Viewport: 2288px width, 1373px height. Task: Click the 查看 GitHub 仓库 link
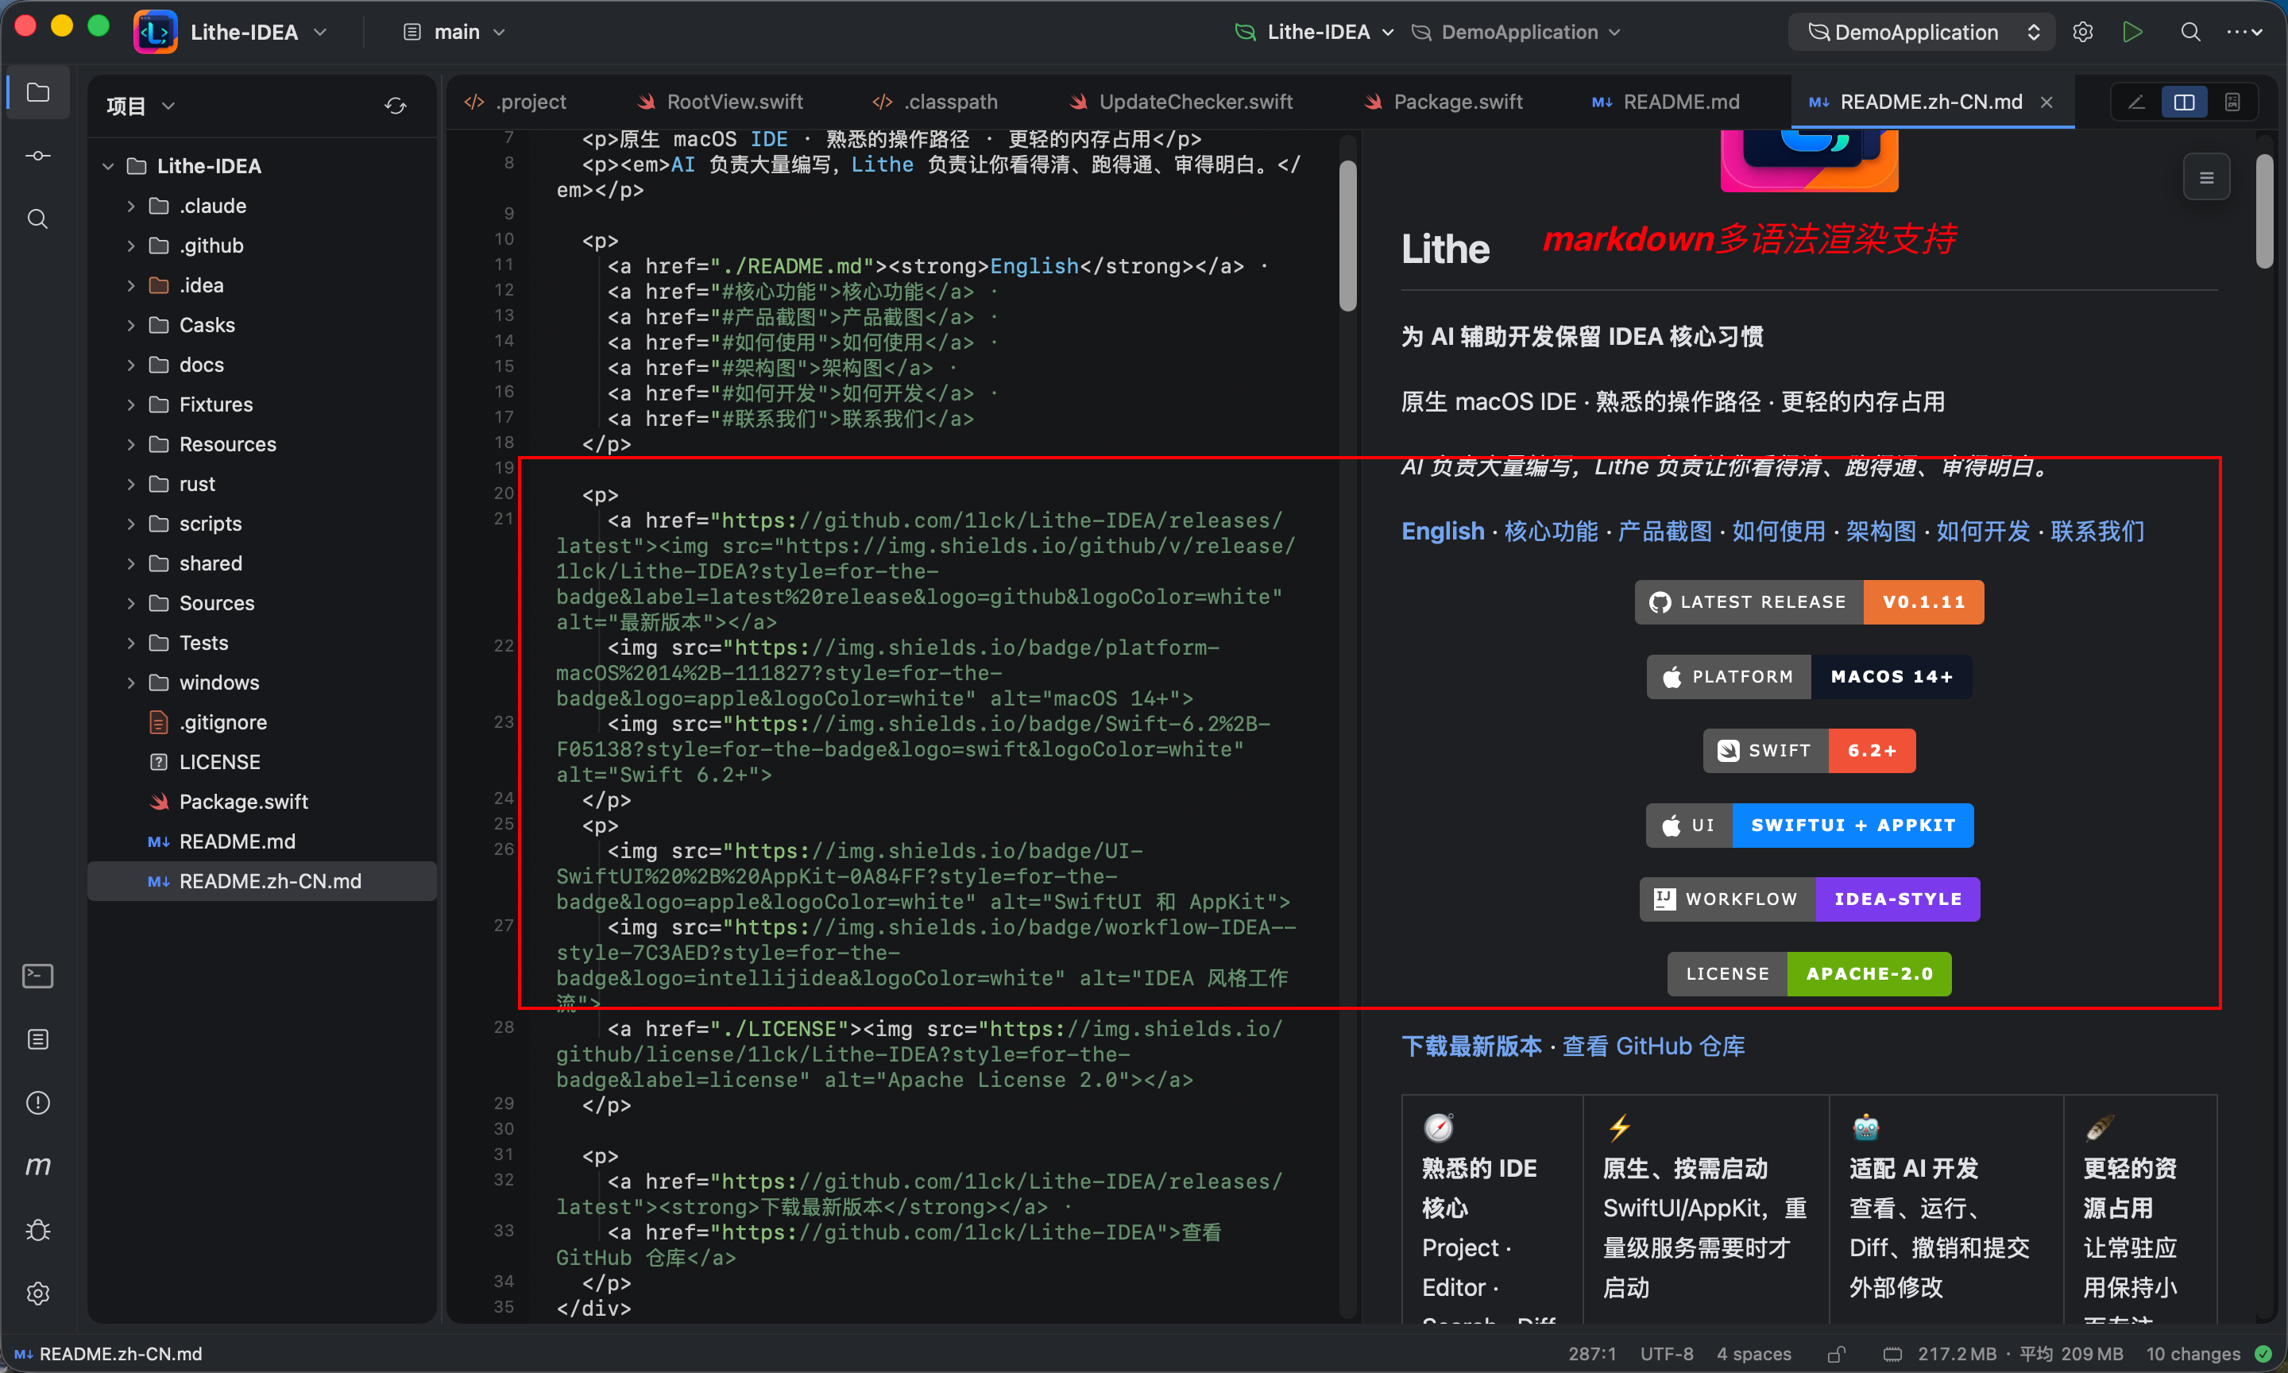point(1653,1046)
